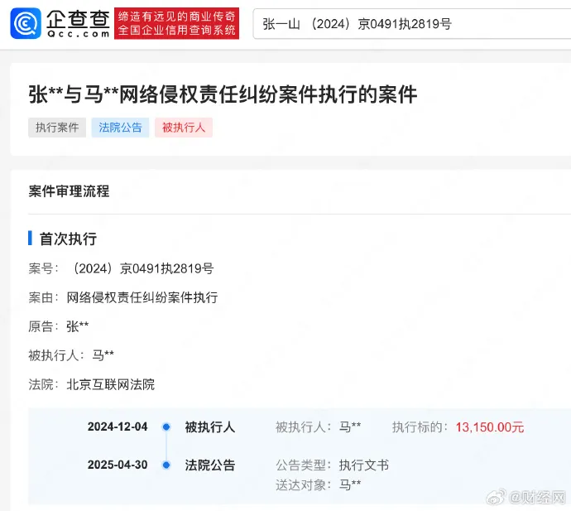571x511 pixels.
Task: Click the Qcc blue logo icon
Action: (26, 23)
